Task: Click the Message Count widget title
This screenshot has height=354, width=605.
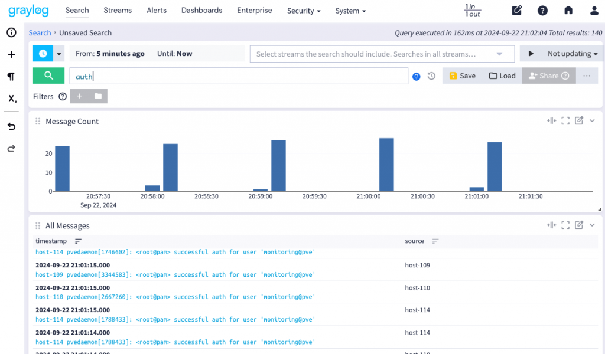Action: tap(72, 122)
